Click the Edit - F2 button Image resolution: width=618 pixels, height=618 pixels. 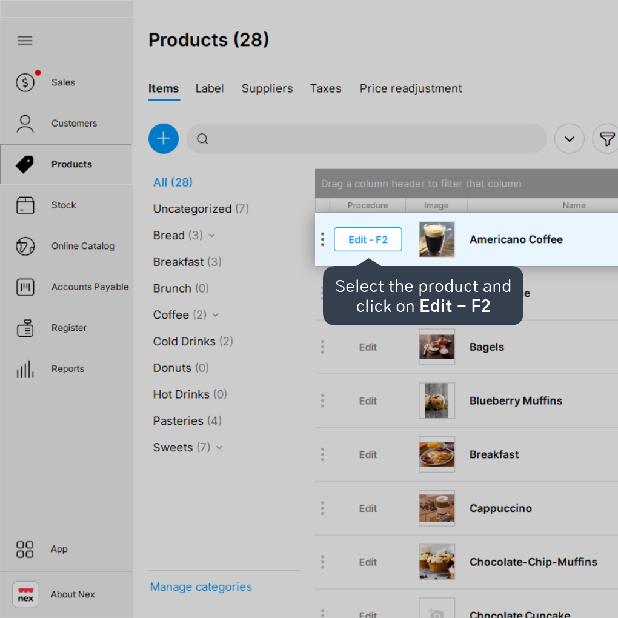[368, 239]
